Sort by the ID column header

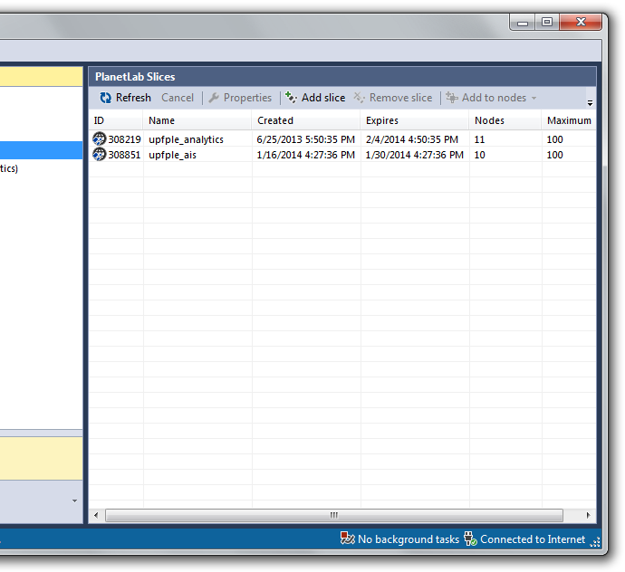click(x=116, y=120)
